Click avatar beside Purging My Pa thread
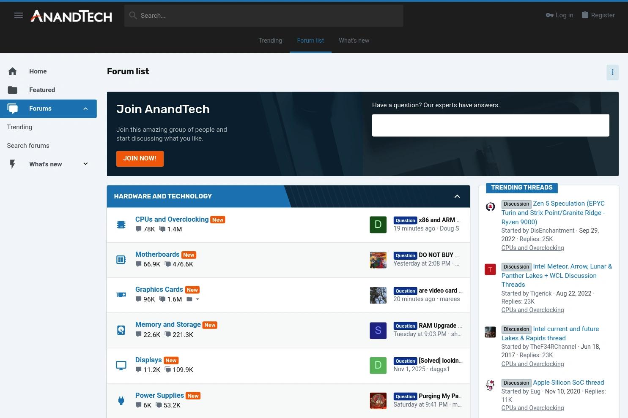The width and height of the screenshot is (628, 418). pyautogui.click(x=378, y=401)
